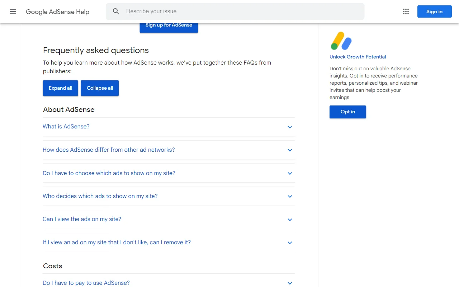Expand the What is AdSense? question
459x287 pixels.
169,127
